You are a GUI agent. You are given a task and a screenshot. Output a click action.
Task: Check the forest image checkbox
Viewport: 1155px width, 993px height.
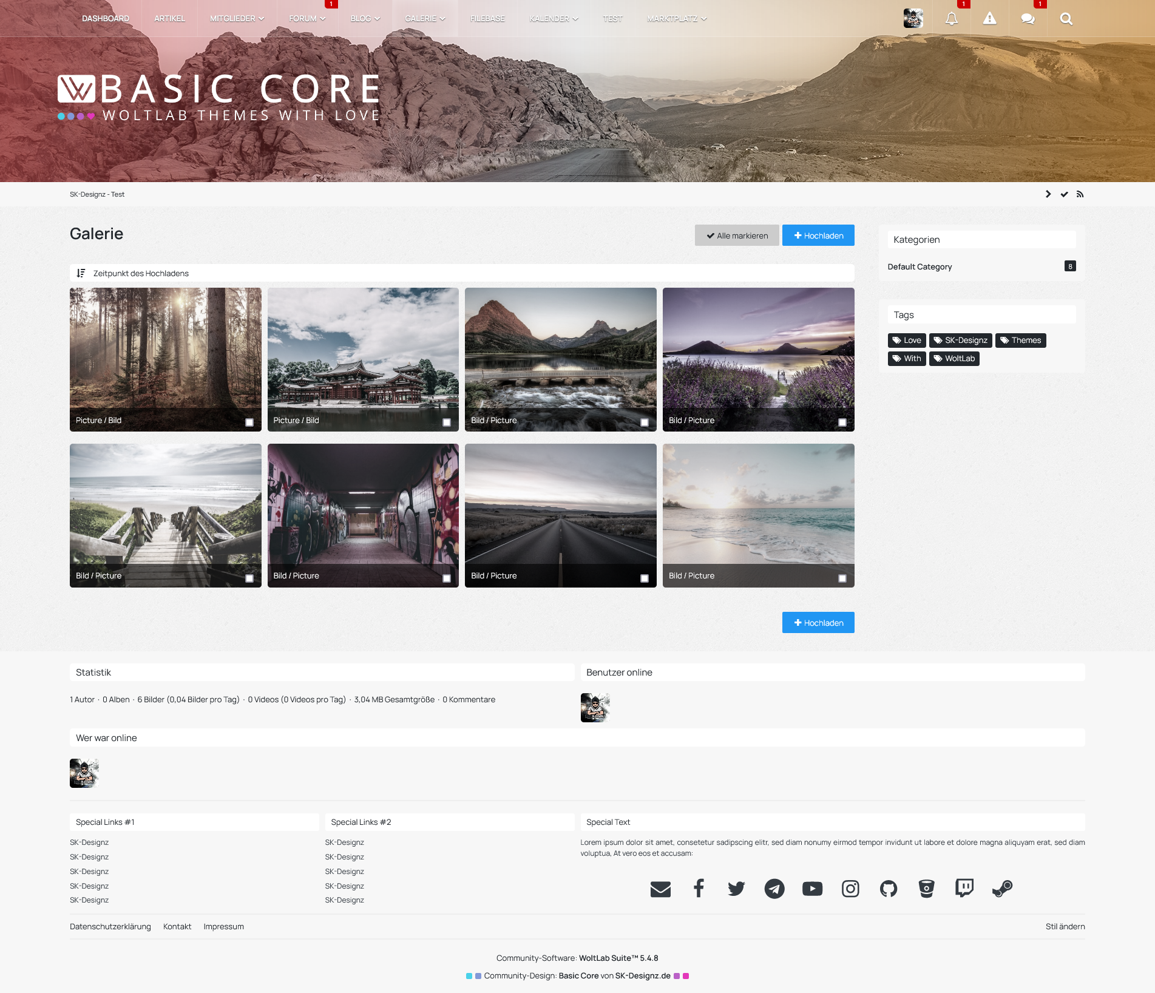[249, 422]
